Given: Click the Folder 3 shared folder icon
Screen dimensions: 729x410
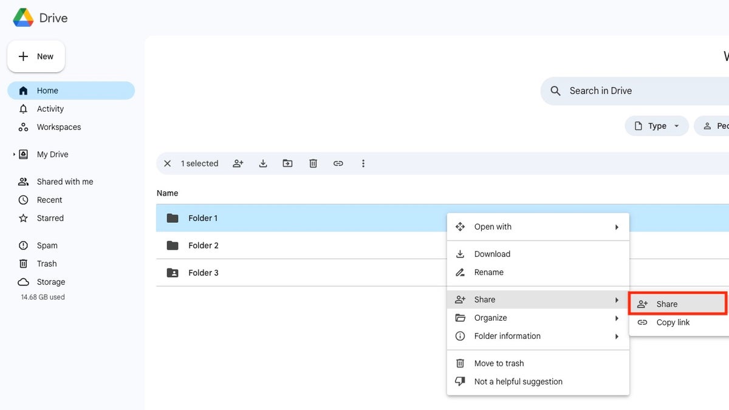Looking at the screenshot, I should click(173, 273).
